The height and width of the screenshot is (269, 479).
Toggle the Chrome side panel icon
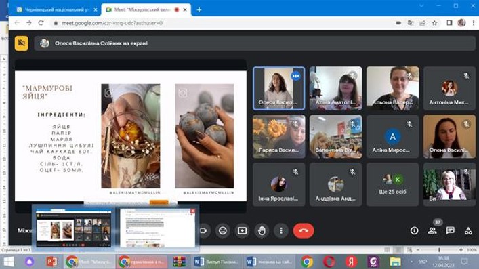(x=449, y=23)
